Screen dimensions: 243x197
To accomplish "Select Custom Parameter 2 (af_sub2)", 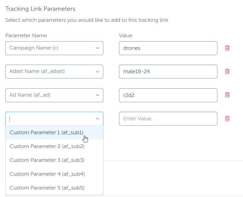I will (x=47, y=146).
